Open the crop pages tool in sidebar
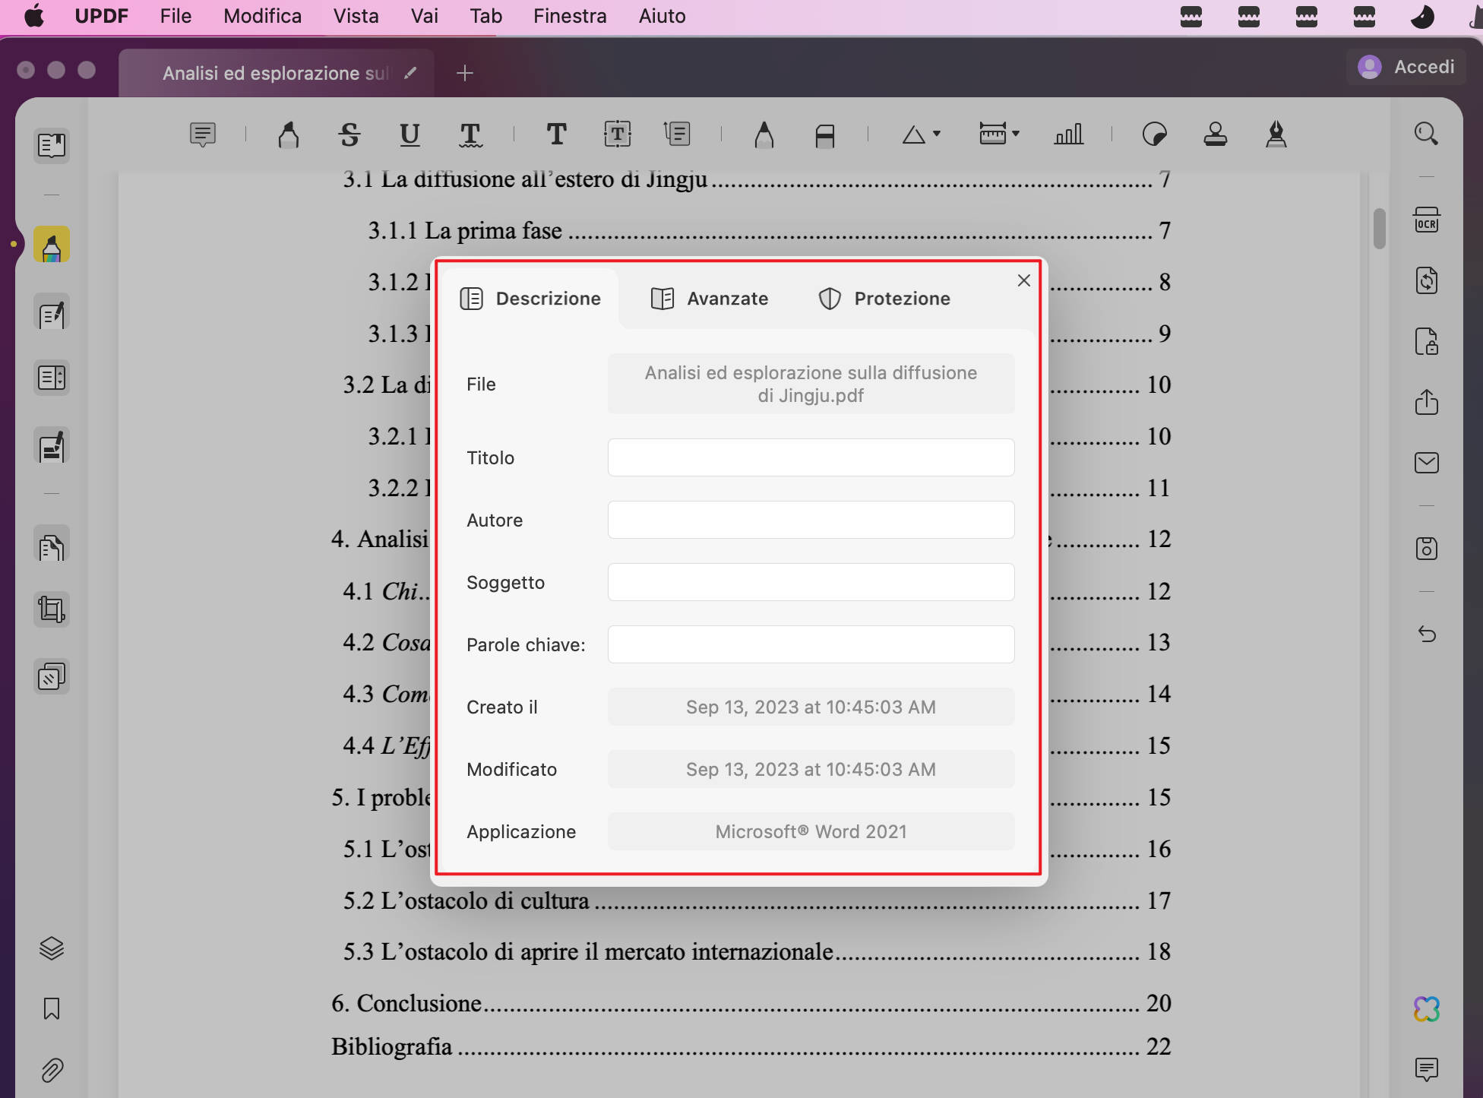 tap(52, 609)
